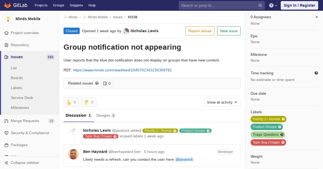Image resolution: width=323 pixels, height=169 pixels.
Task: Switch to the Discussion tab
Action: click(79, 115)
